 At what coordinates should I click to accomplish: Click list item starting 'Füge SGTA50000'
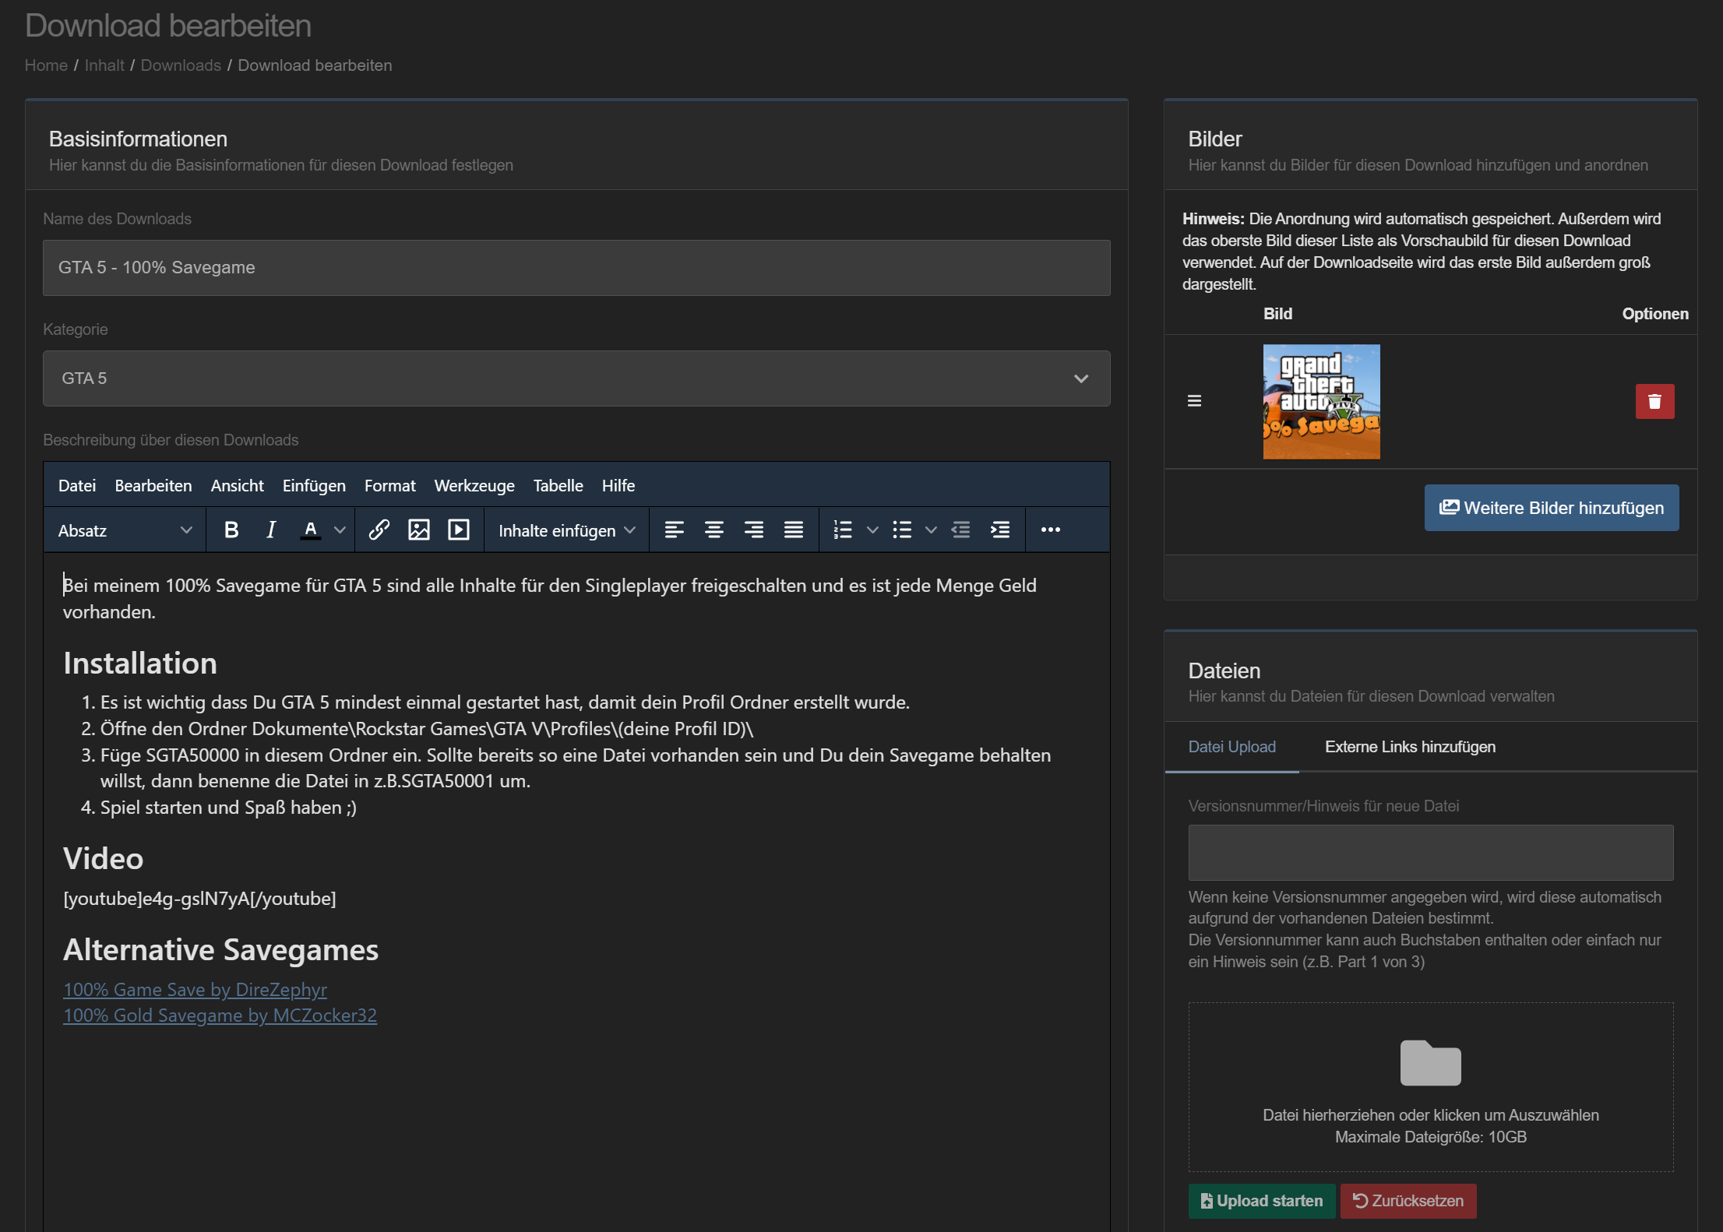pos(576,768)
